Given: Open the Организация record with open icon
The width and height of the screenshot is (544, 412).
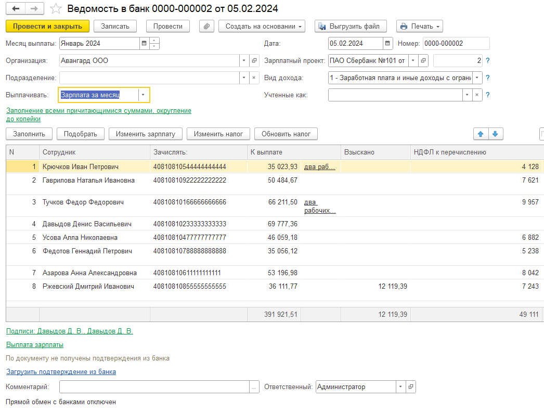Looking at the screenshot, I should click(x=254, y=60).
